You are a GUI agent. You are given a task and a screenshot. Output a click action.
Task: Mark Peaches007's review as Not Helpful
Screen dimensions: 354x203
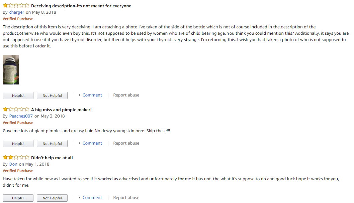click(52, 144)
